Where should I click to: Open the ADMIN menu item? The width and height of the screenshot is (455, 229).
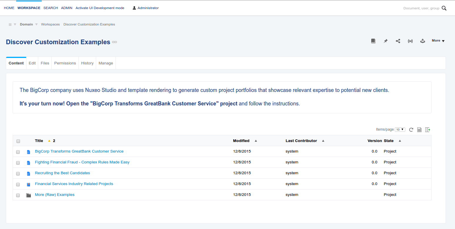[x=66, y=8]
